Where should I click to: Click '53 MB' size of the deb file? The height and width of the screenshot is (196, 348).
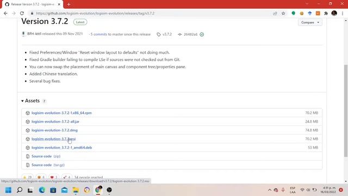[313, 148]
